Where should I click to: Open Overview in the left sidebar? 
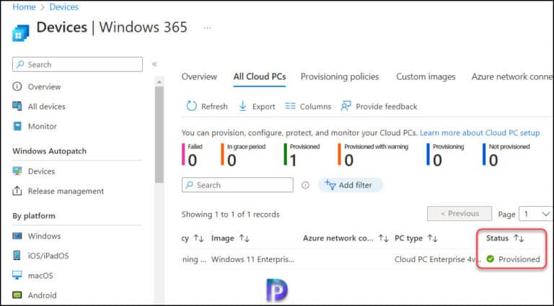pos(44,86)
